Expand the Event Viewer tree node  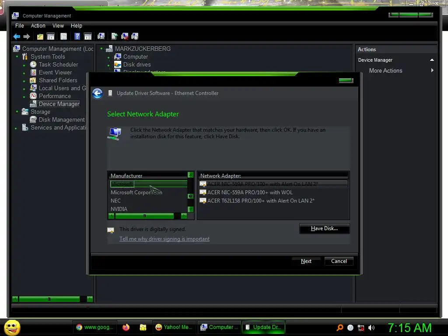(24, 73)
